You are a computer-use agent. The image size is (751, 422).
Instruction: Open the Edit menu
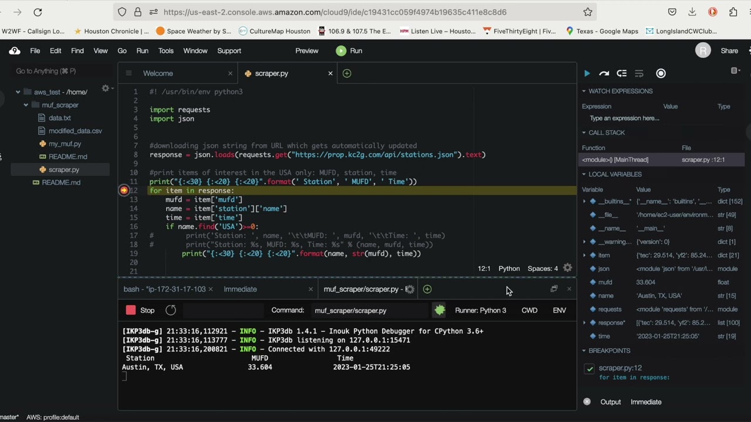(x=55, y=50)
